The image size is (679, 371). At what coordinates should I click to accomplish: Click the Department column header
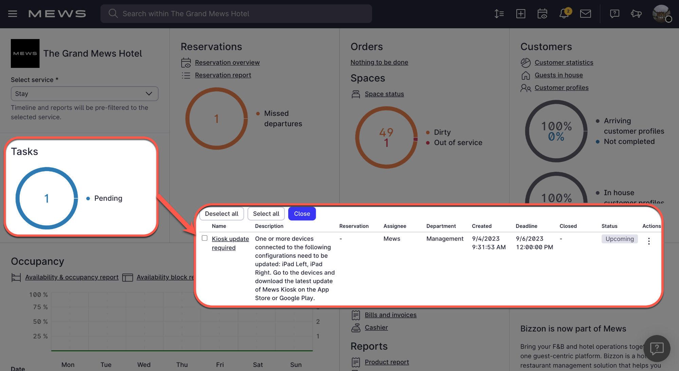441,226
